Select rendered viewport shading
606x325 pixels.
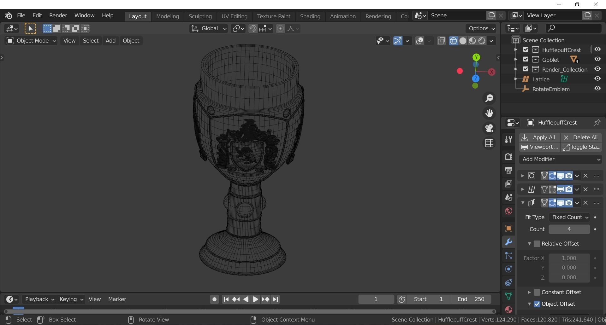coord(482,41)
